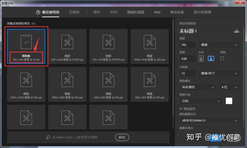This screenshot has height=148, width=247.
Task: Open the 胶片和视频 tab
Action: [x=202, y=12]
